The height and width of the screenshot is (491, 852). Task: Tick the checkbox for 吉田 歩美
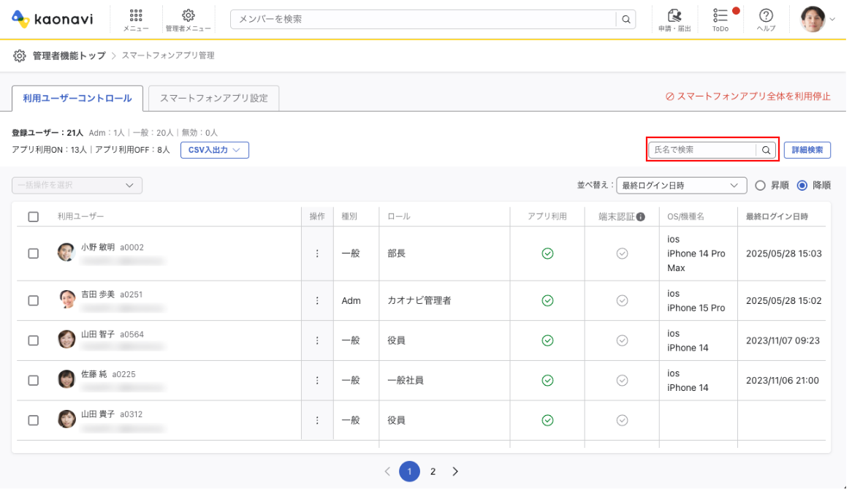click(x=33, y=300)
